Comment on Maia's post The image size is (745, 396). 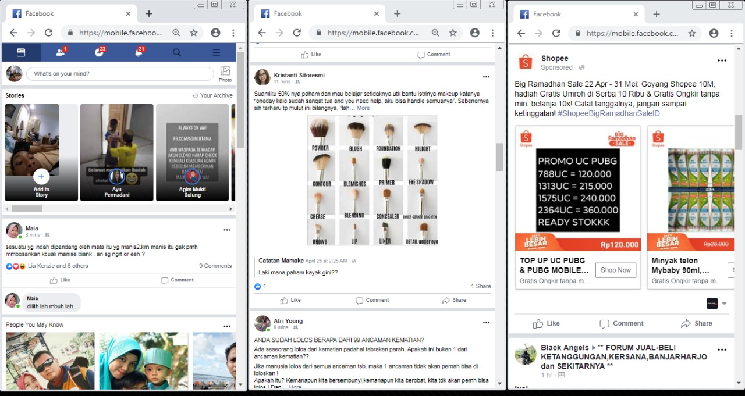(x=177, y=280)
